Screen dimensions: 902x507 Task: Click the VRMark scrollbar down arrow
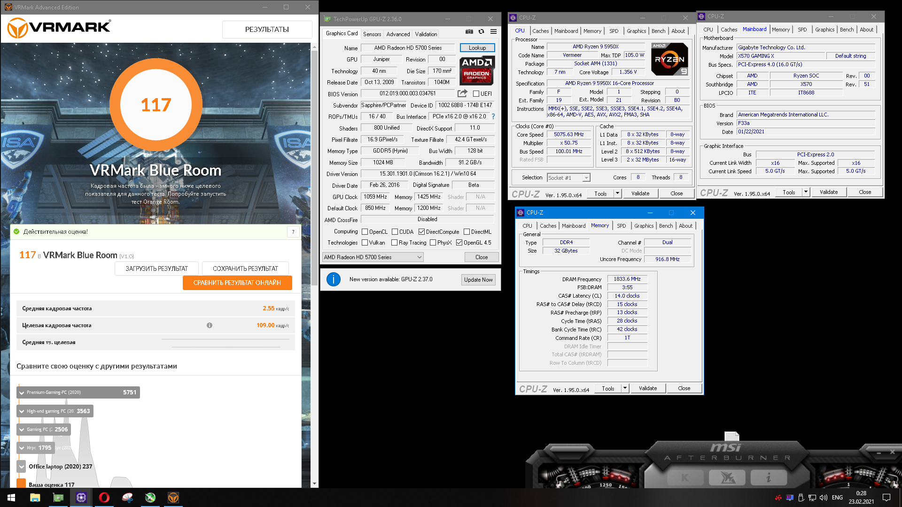[x=314, y=484]
